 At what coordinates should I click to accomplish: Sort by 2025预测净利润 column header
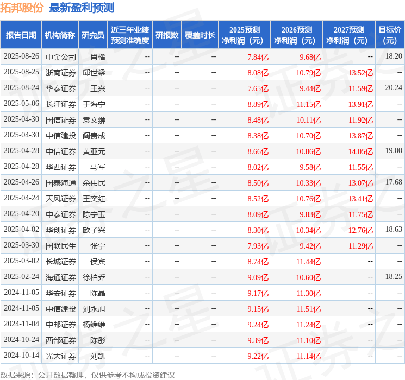point(245,35)
